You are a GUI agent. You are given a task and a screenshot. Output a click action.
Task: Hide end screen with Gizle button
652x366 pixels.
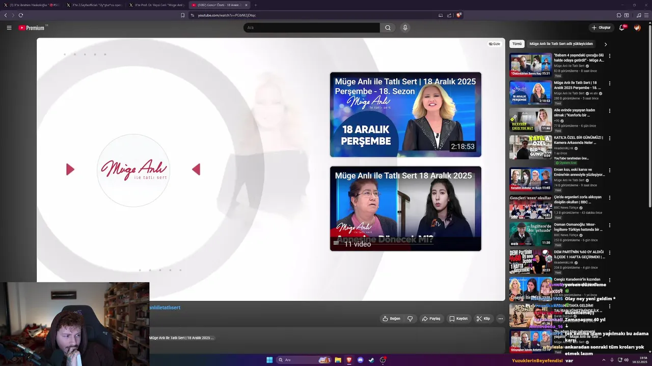[x=495, y=44]
